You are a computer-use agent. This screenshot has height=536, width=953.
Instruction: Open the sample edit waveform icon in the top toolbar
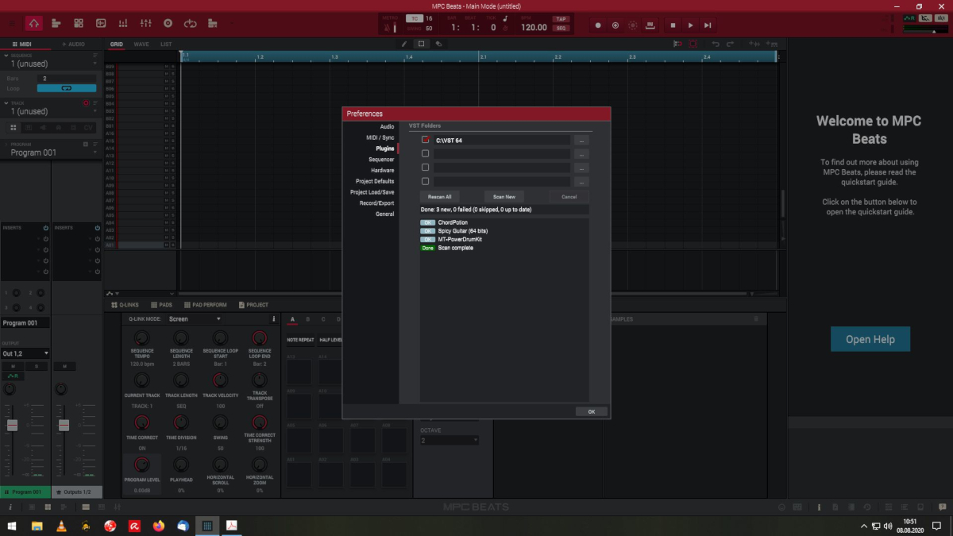pos(101,24)
